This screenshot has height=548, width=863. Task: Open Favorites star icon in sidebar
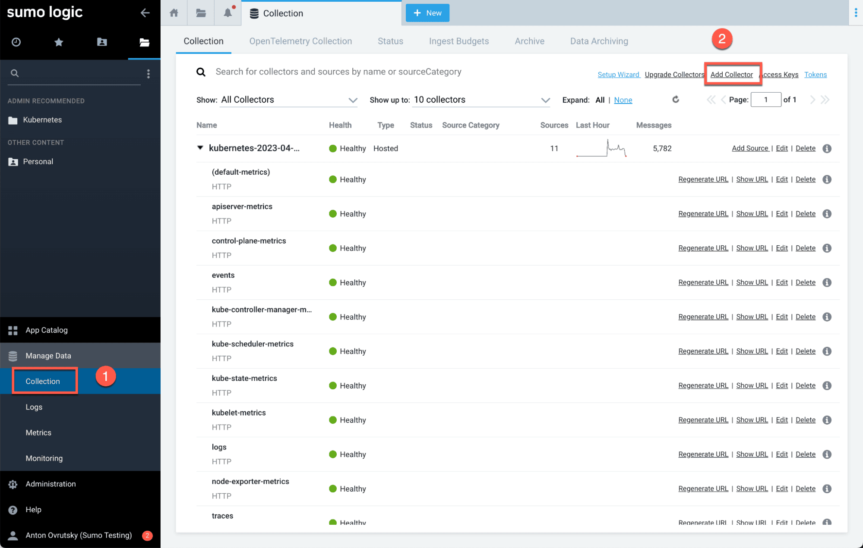click(59, 42)
